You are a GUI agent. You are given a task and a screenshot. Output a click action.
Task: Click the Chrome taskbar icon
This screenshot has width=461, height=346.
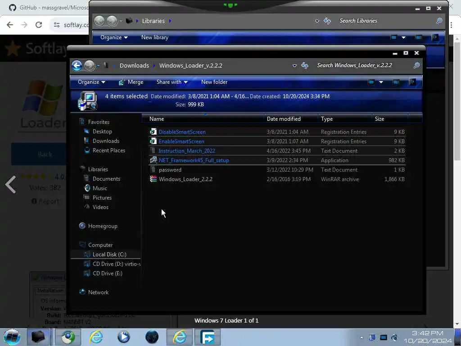click(x=68, y=337)
